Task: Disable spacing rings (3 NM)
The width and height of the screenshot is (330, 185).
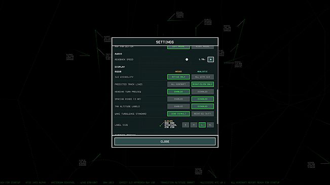Action: [x=202, y=99]
